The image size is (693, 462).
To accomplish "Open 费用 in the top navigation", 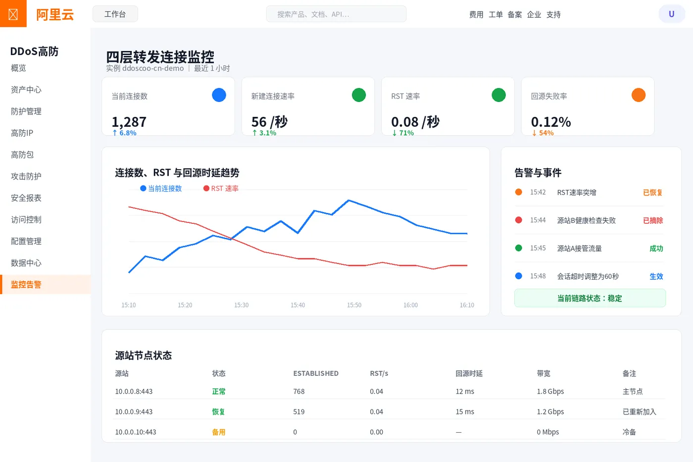I will 476,15.
